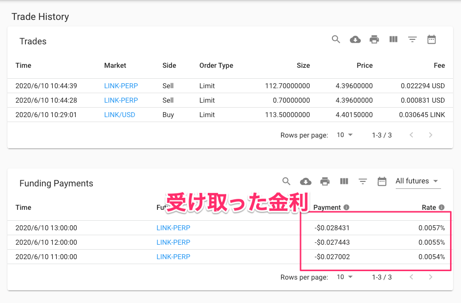
Task: Show info tooltip next to Rate header
Action: click(442, 207)
